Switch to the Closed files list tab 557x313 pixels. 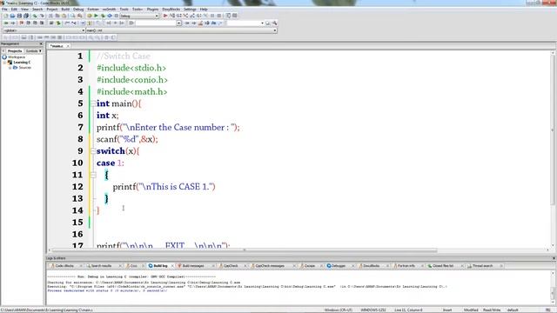coord(443,266)
